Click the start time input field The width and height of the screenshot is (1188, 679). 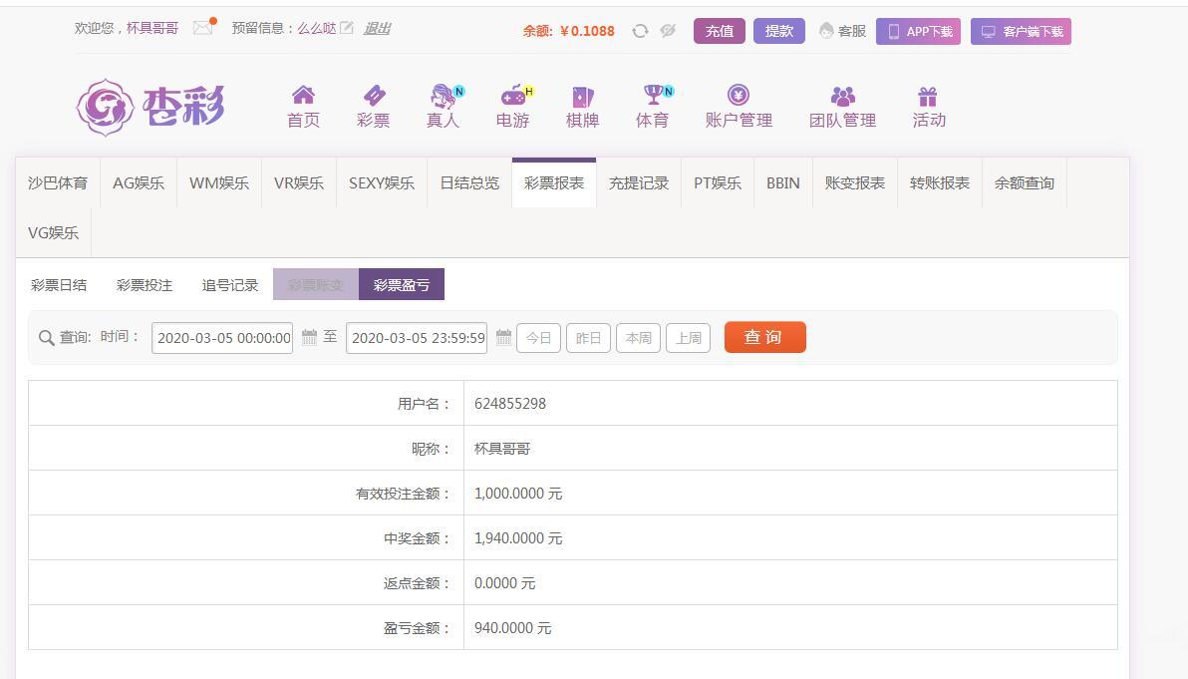(222, 338)
